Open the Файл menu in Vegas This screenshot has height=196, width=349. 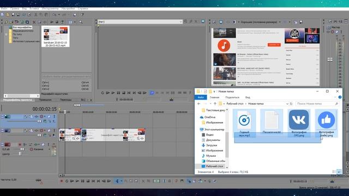[x=4, y=9]
